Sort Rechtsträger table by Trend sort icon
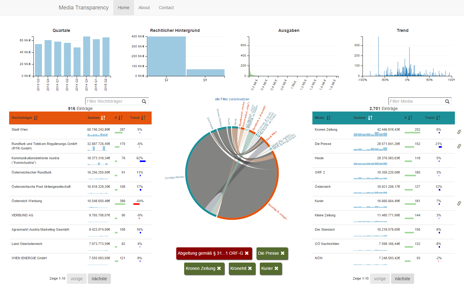The width and height of the screenshot is (464, 289). click(x=143, y=118)
